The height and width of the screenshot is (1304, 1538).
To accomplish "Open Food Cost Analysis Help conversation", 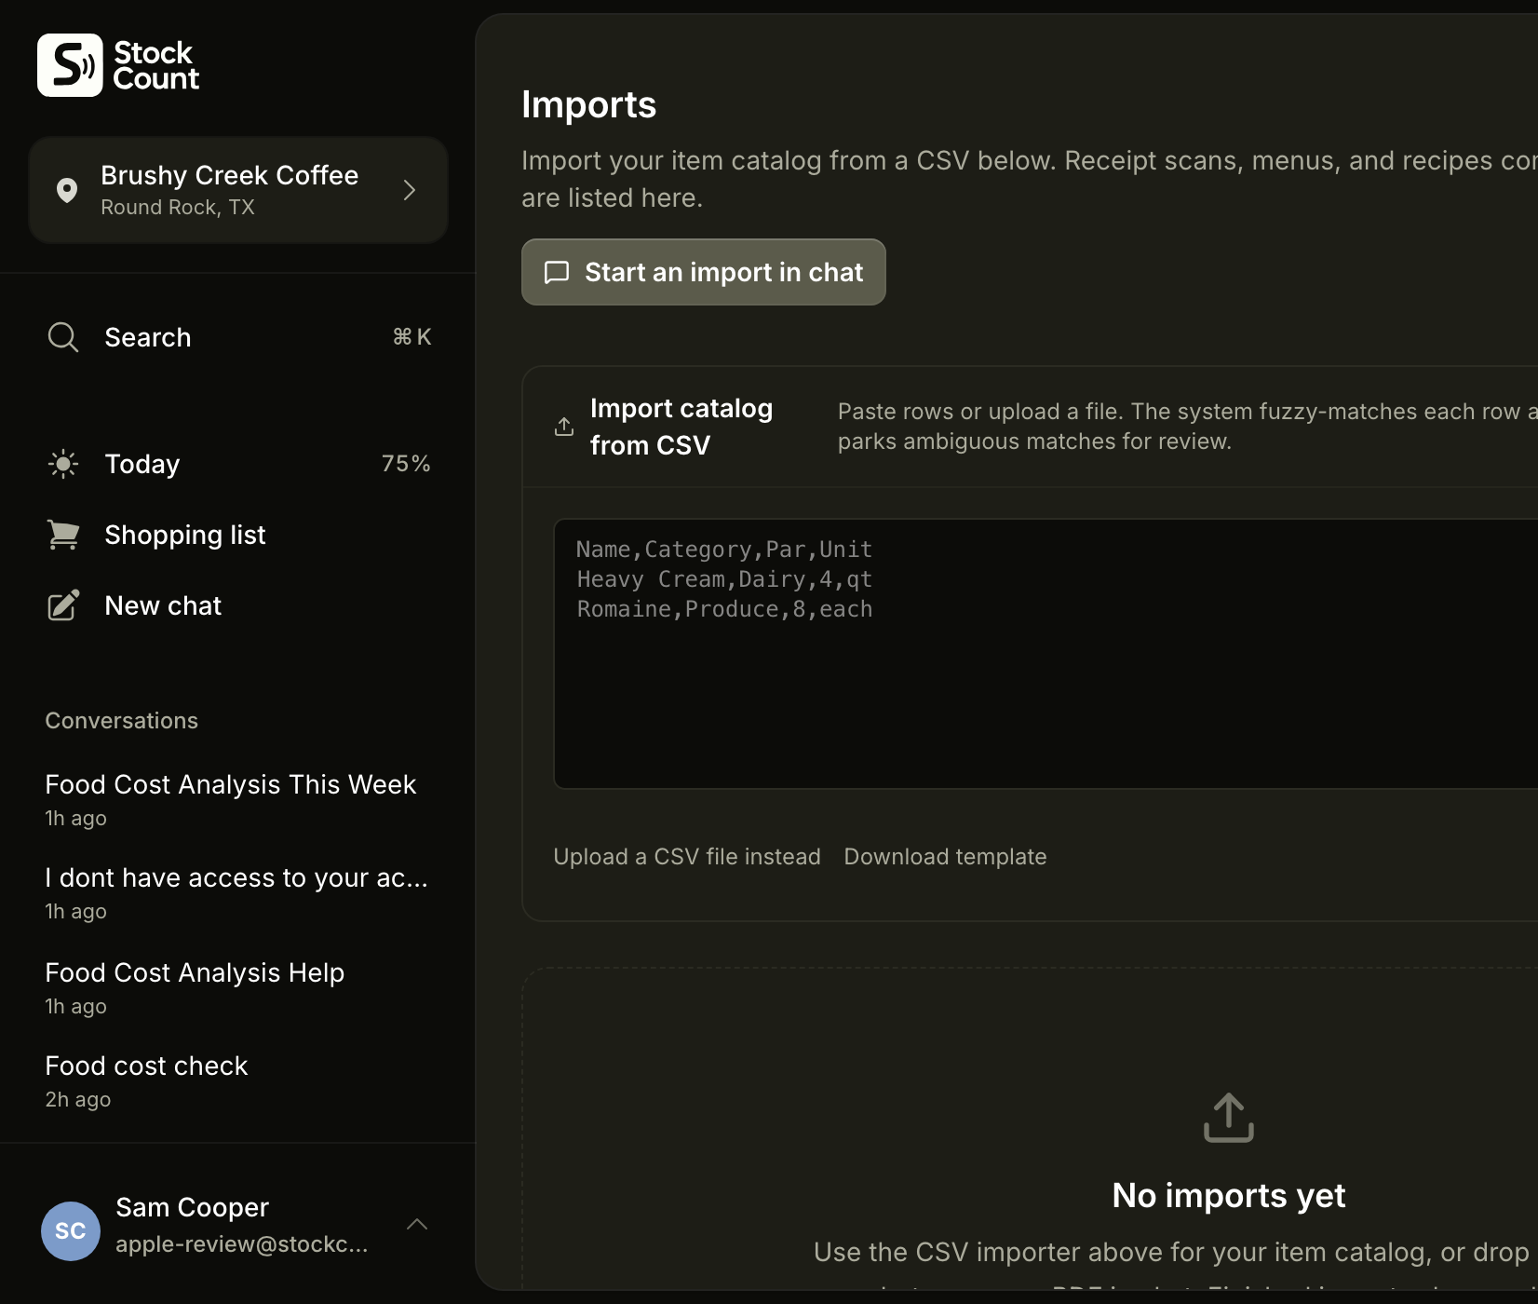I will pyautogui.click(x=238, y=987).
